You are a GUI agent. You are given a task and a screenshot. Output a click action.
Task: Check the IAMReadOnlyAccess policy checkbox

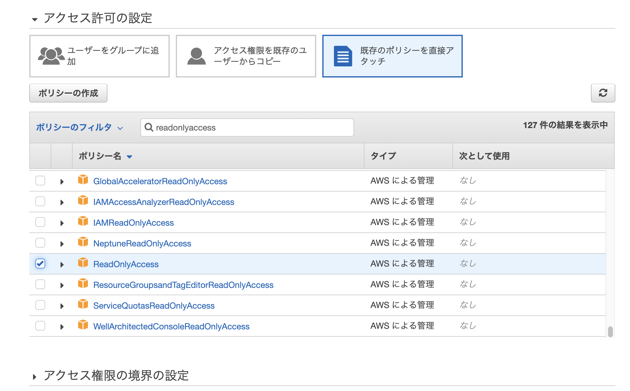tap(40, 222)
